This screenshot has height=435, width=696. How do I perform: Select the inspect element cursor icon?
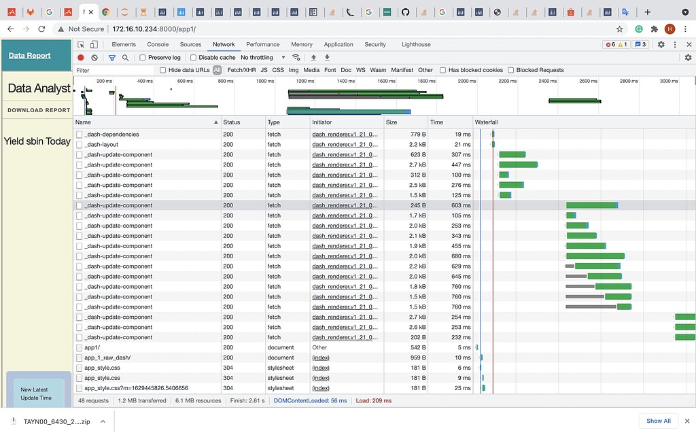80,44
